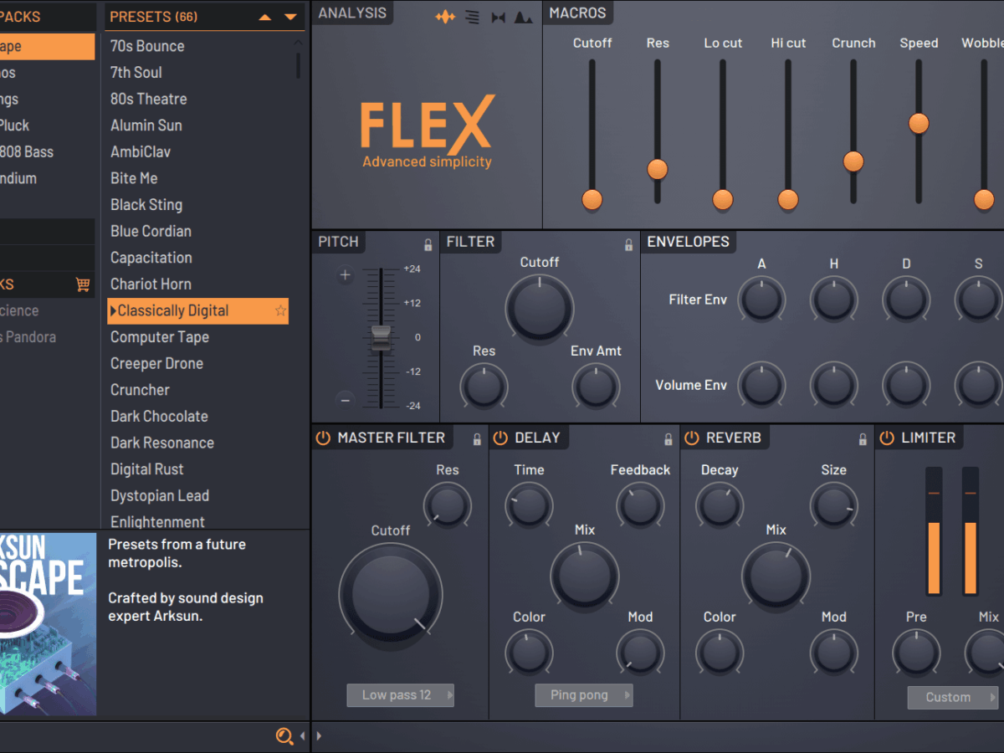Click the preset search magnifier icon

point(284,736)
